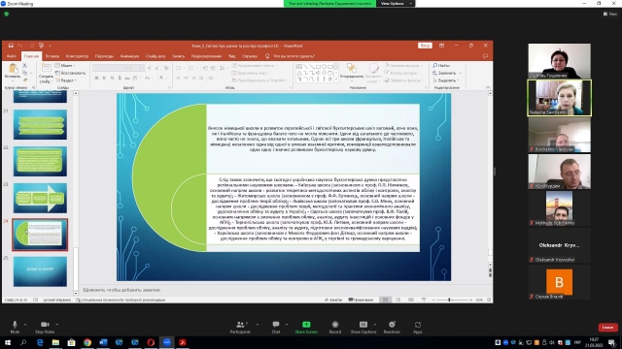Click the green Share Screen icon
Image resolution: width=622 pixels, height=349 pixels.
306,325
